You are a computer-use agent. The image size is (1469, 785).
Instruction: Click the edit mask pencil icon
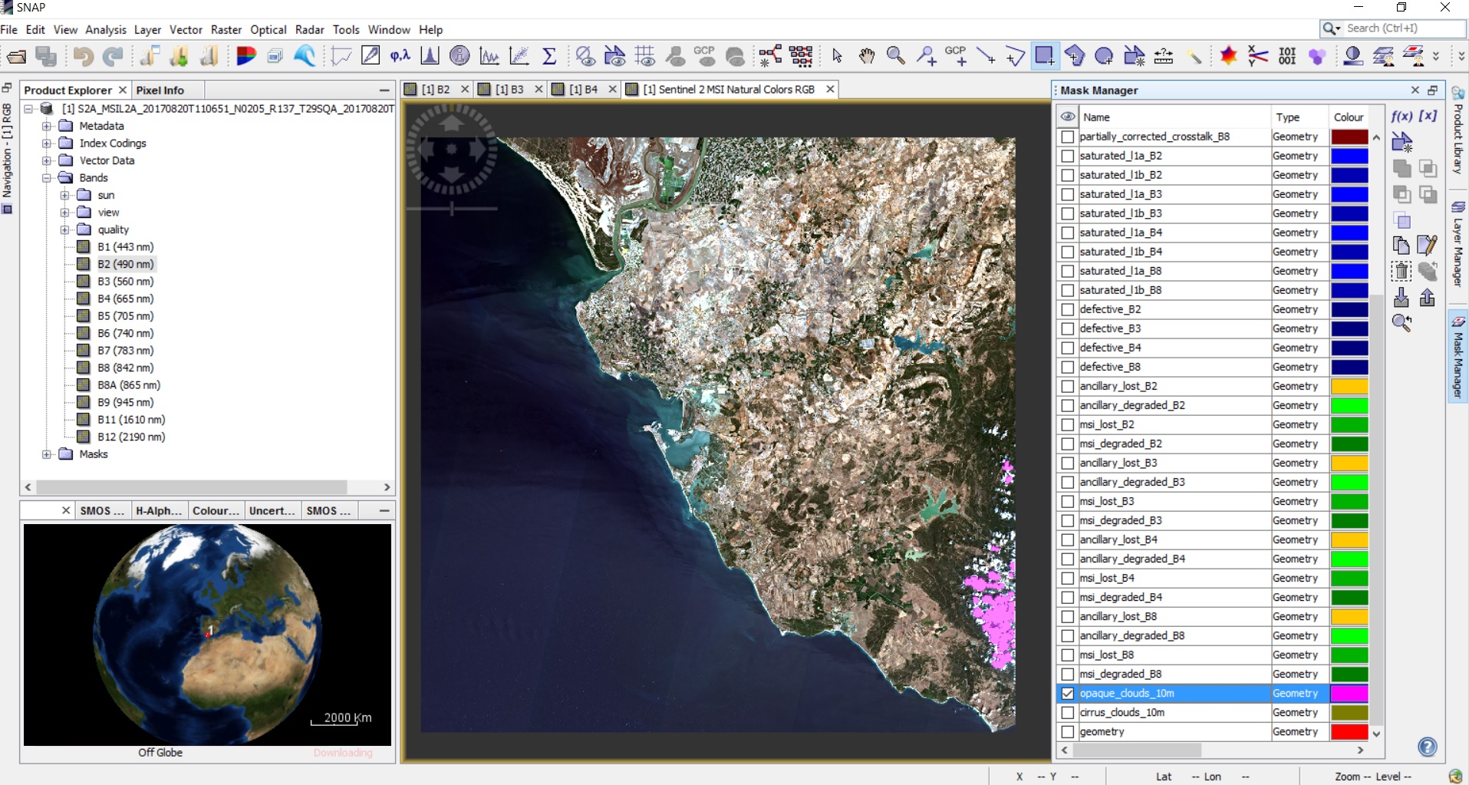click(1428, 245)
